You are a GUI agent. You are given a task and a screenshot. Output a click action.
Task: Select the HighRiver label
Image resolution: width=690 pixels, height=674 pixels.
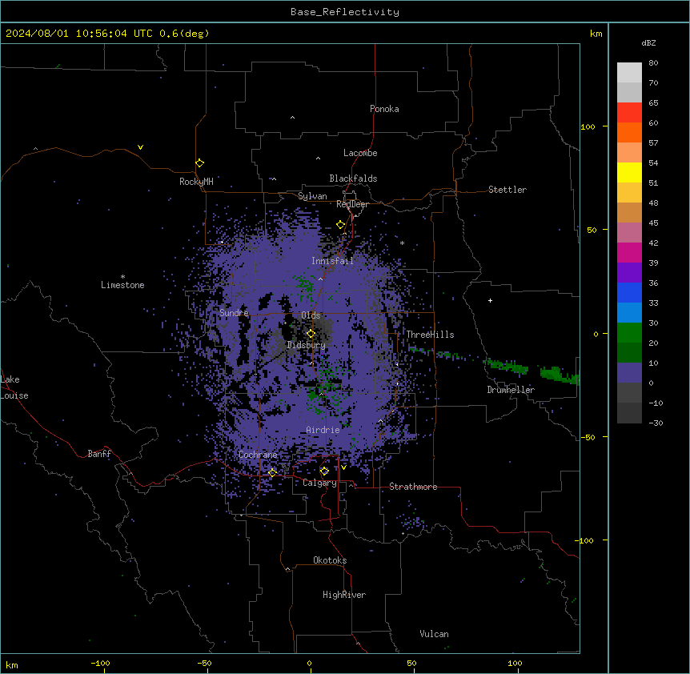(344, 595)
